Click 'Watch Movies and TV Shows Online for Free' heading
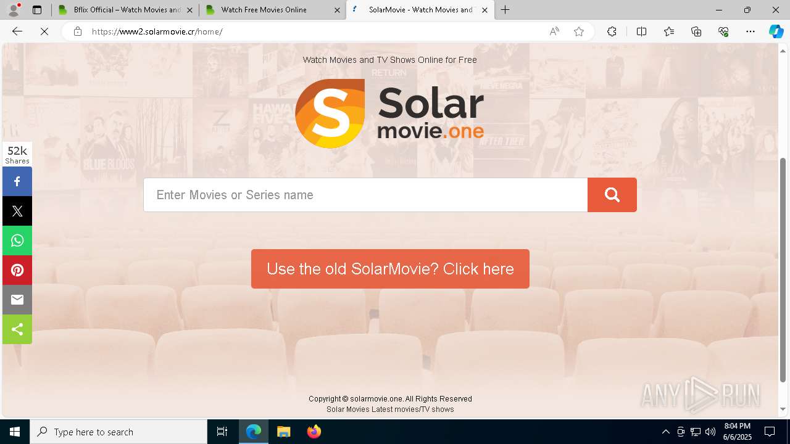This screenshot has height=444, width=790. (x=389, y=60)
